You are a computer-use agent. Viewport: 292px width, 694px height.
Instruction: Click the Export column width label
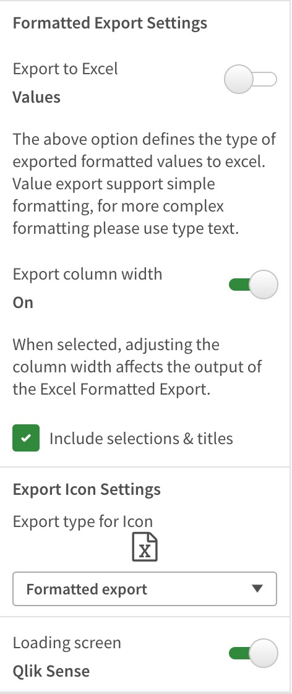(x=88, y=274)
